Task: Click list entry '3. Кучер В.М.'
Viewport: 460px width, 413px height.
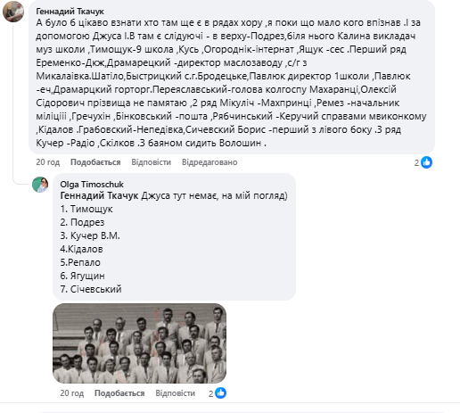Action: 90,235
